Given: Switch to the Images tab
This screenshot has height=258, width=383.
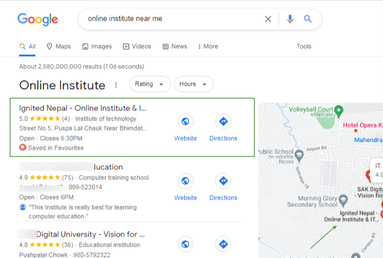Looking at the screenshot, I should 97,47.
